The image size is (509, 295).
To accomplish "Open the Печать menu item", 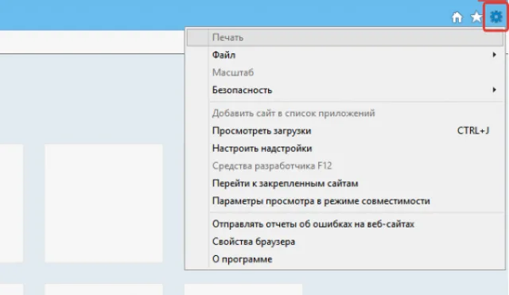I will 344,37.
